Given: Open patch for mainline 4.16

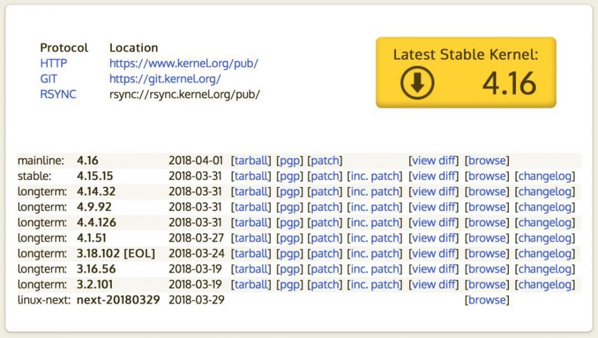Looking at the screenshot, I should pos(325,161).
